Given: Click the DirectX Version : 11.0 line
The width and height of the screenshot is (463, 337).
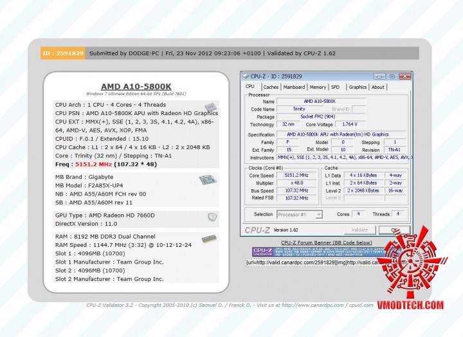Looking at the screenshot, I should point(86,224).
